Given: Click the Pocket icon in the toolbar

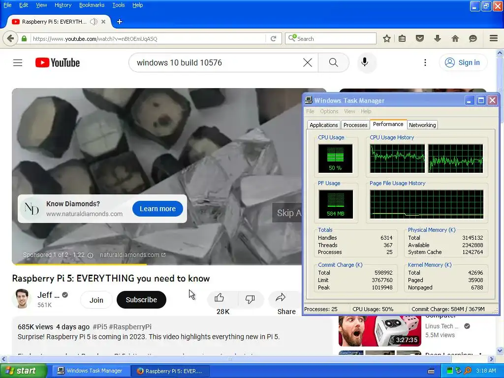Looking at the screenshot, I should point(420,38).
